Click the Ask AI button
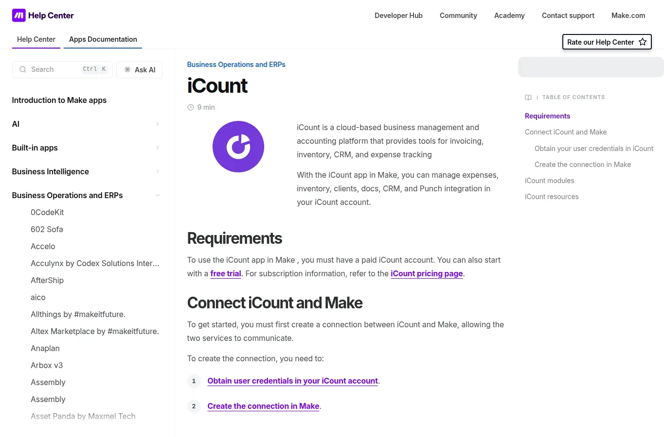The image size is (664, 437). click(140, 69)
